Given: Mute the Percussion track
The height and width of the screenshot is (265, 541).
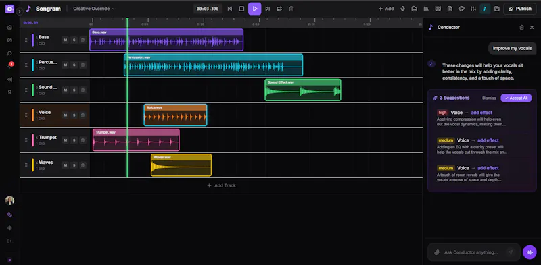Looking at the screenshot, I should point(65,65).
